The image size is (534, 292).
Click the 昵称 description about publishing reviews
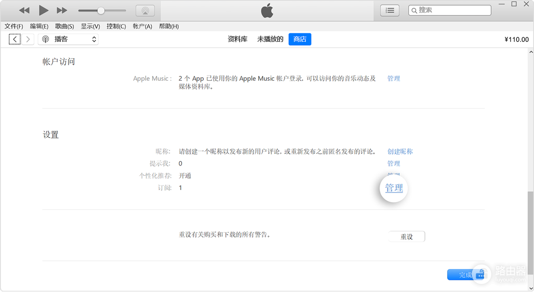pyautogui.click(x=277, y=151)
